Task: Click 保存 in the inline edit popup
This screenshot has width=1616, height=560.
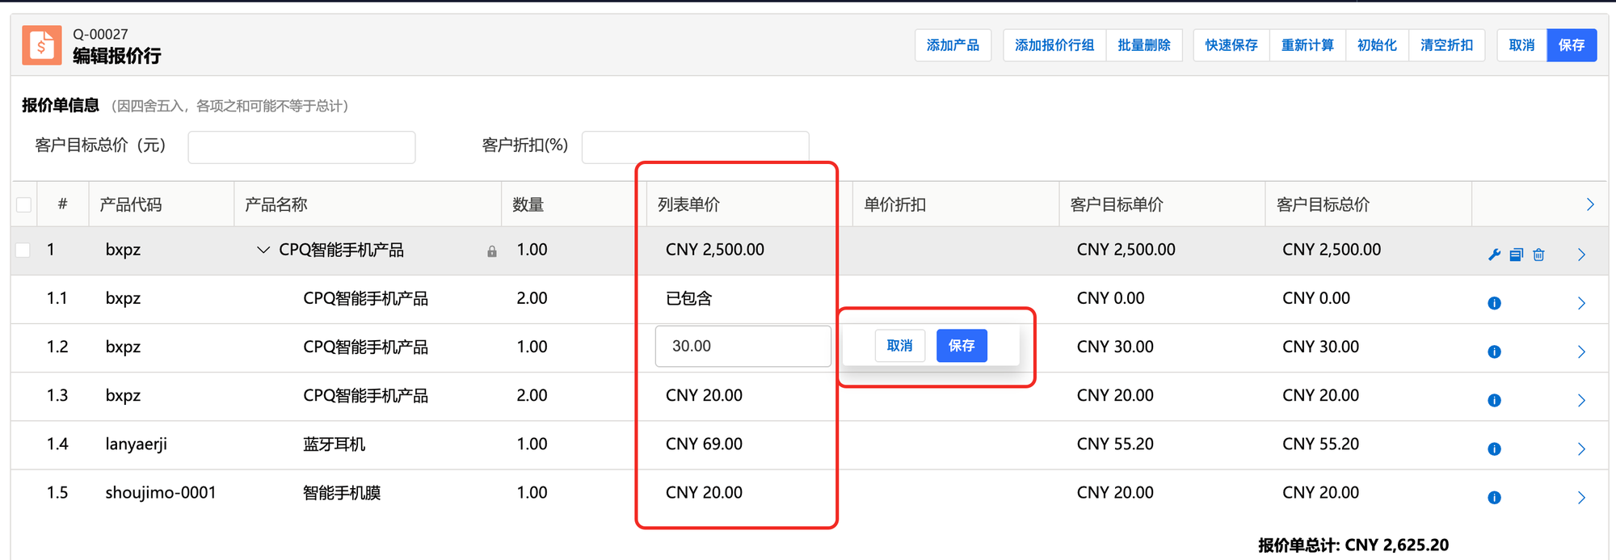Action: (962, 346)
